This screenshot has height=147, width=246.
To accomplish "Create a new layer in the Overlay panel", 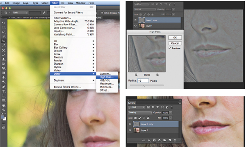I will 170,140.
